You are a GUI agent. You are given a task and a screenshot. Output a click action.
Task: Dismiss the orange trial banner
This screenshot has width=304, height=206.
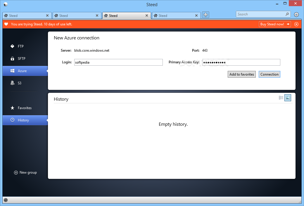click(x=296, y=24)
